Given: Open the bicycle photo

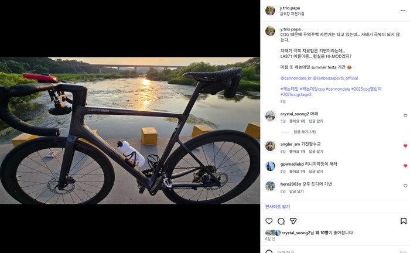Looking at the screenshot, I should point(130,131).
